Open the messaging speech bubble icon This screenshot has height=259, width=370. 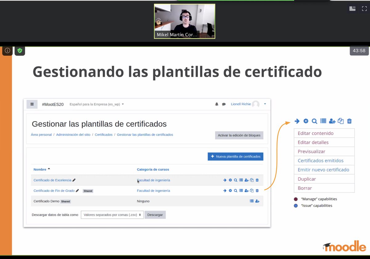pyautogui.click(x=224, y=104)
